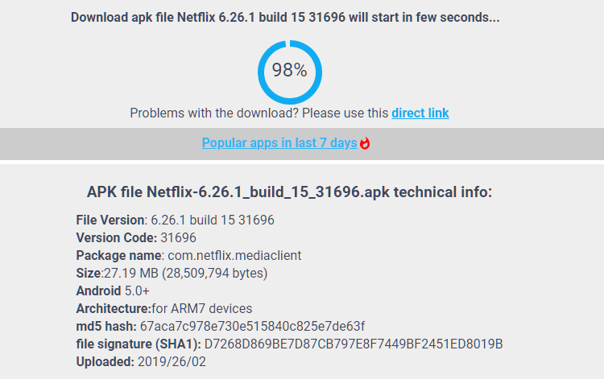Click the Android 5.0+ requirement line
The image size is (604, 379).
[x=113, y=290]
